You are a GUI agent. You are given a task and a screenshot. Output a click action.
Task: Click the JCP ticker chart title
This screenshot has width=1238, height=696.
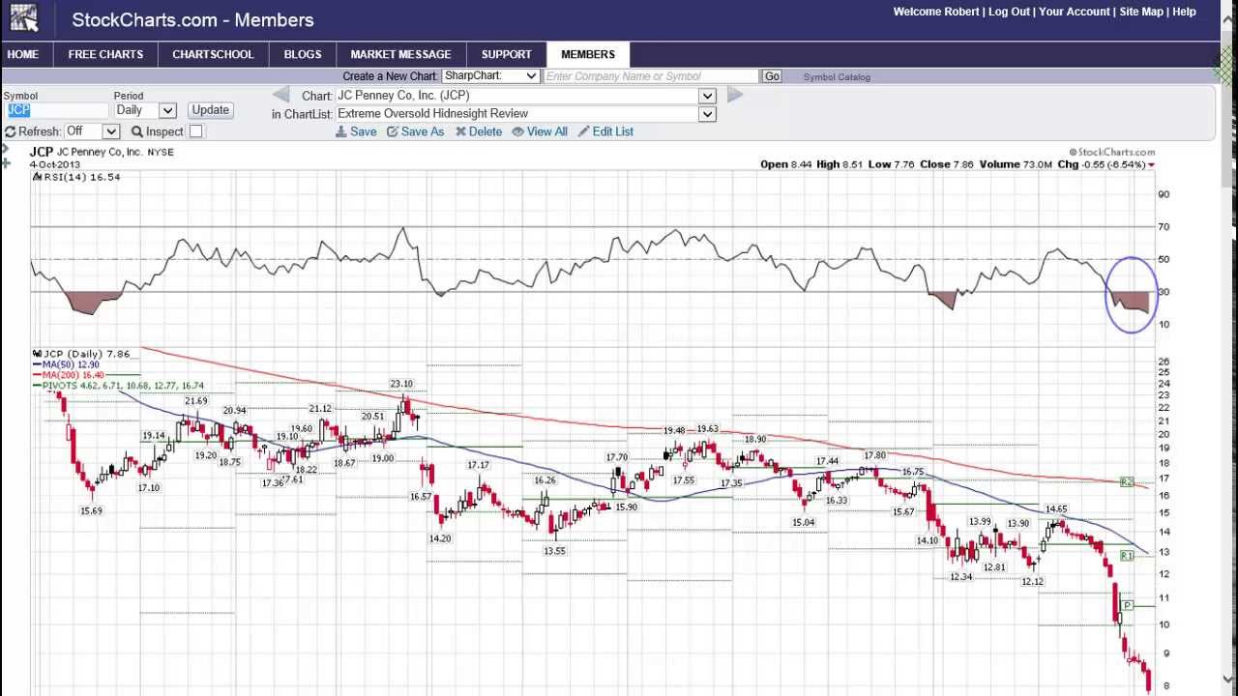click(41, 152)
